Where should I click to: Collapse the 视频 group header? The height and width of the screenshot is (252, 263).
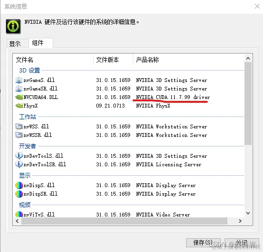(25, 205)
